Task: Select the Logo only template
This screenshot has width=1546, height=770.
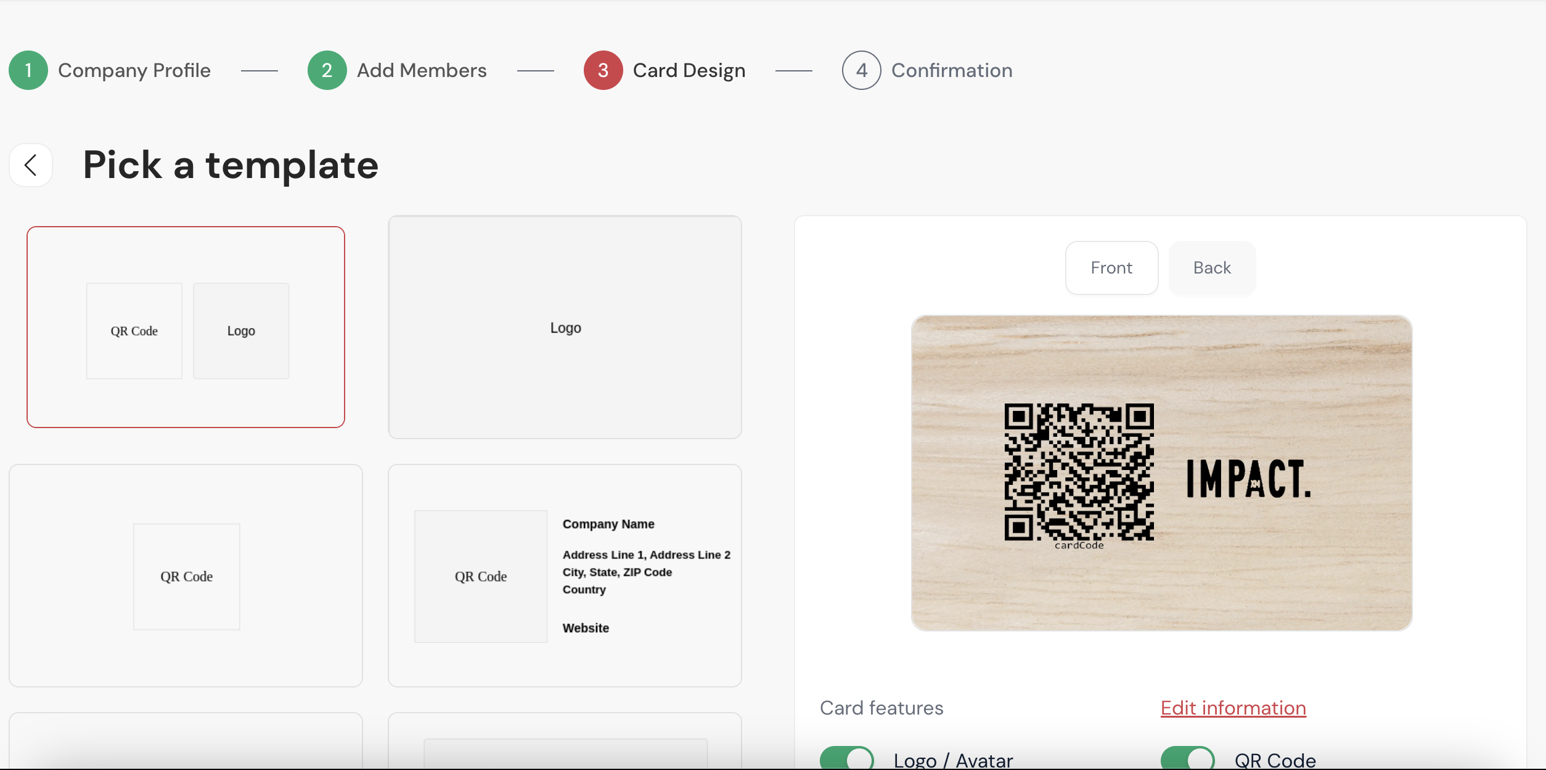Action: pyautogui.click(x=565, y=327)
